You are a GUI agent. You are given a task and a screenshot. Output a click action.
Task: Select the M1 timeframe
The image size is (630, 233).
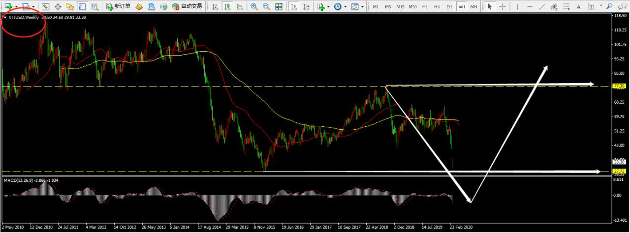[376, 6]
